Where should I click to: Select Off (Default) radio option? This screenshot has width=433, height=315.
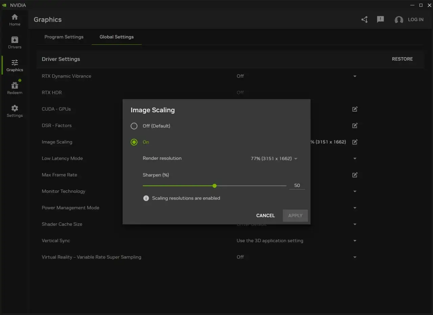[134, 126]
